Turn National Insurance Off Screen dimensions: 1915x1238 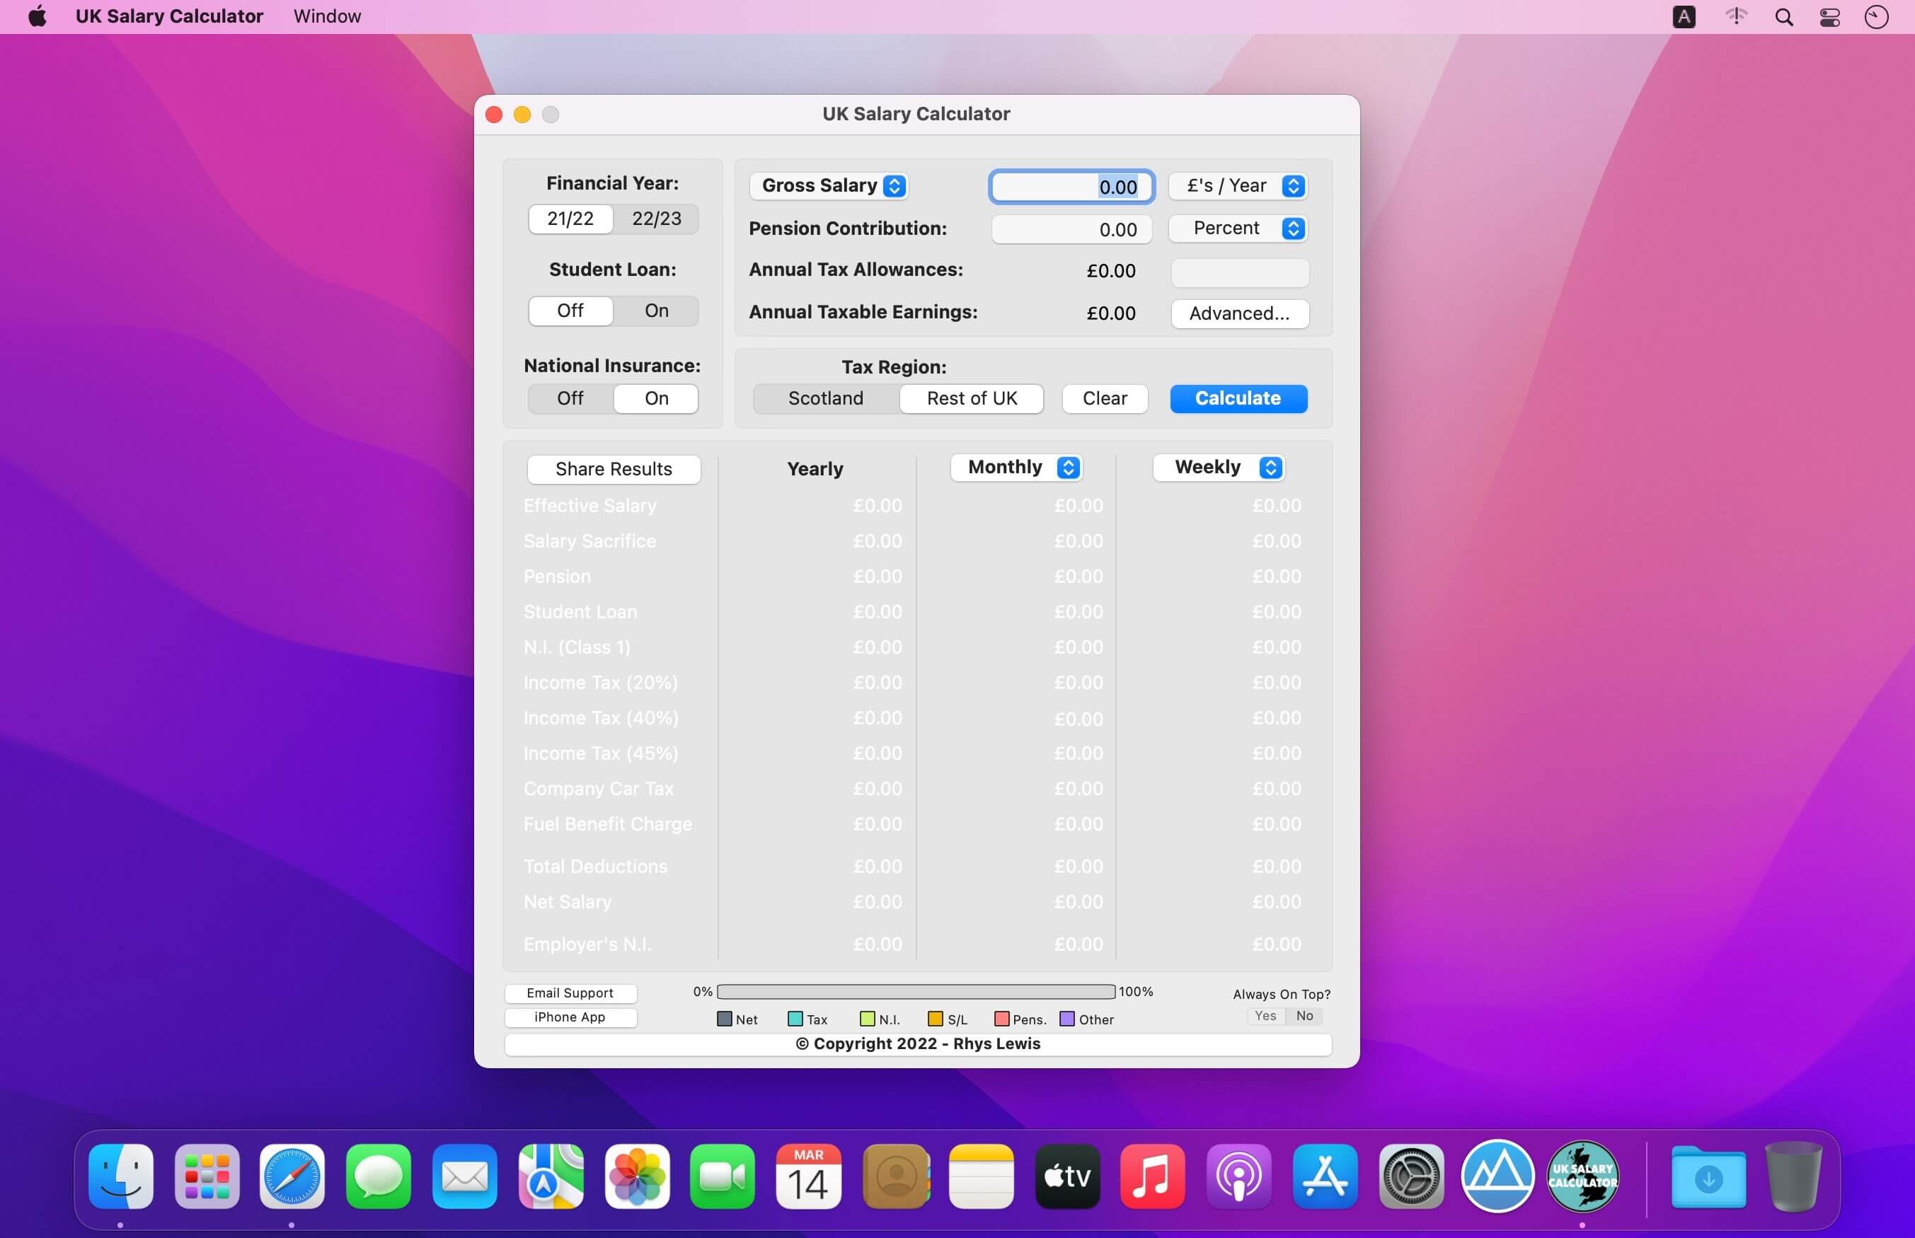tap(570, 398)
